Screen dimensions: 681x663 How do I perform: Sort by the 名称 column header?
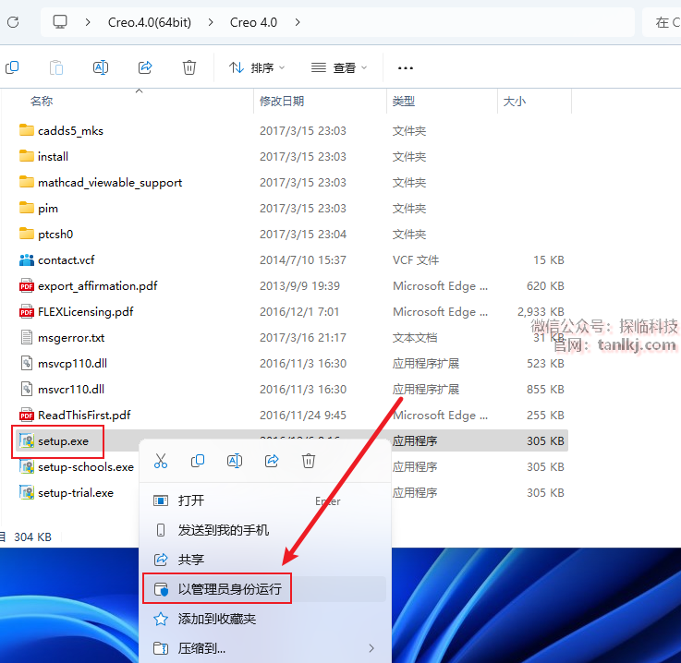tap(42, 101)
